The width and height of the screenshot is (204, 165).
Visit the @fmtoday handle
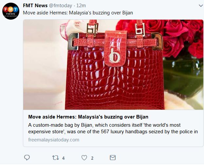pyautogui.click(x=60, y=6)
